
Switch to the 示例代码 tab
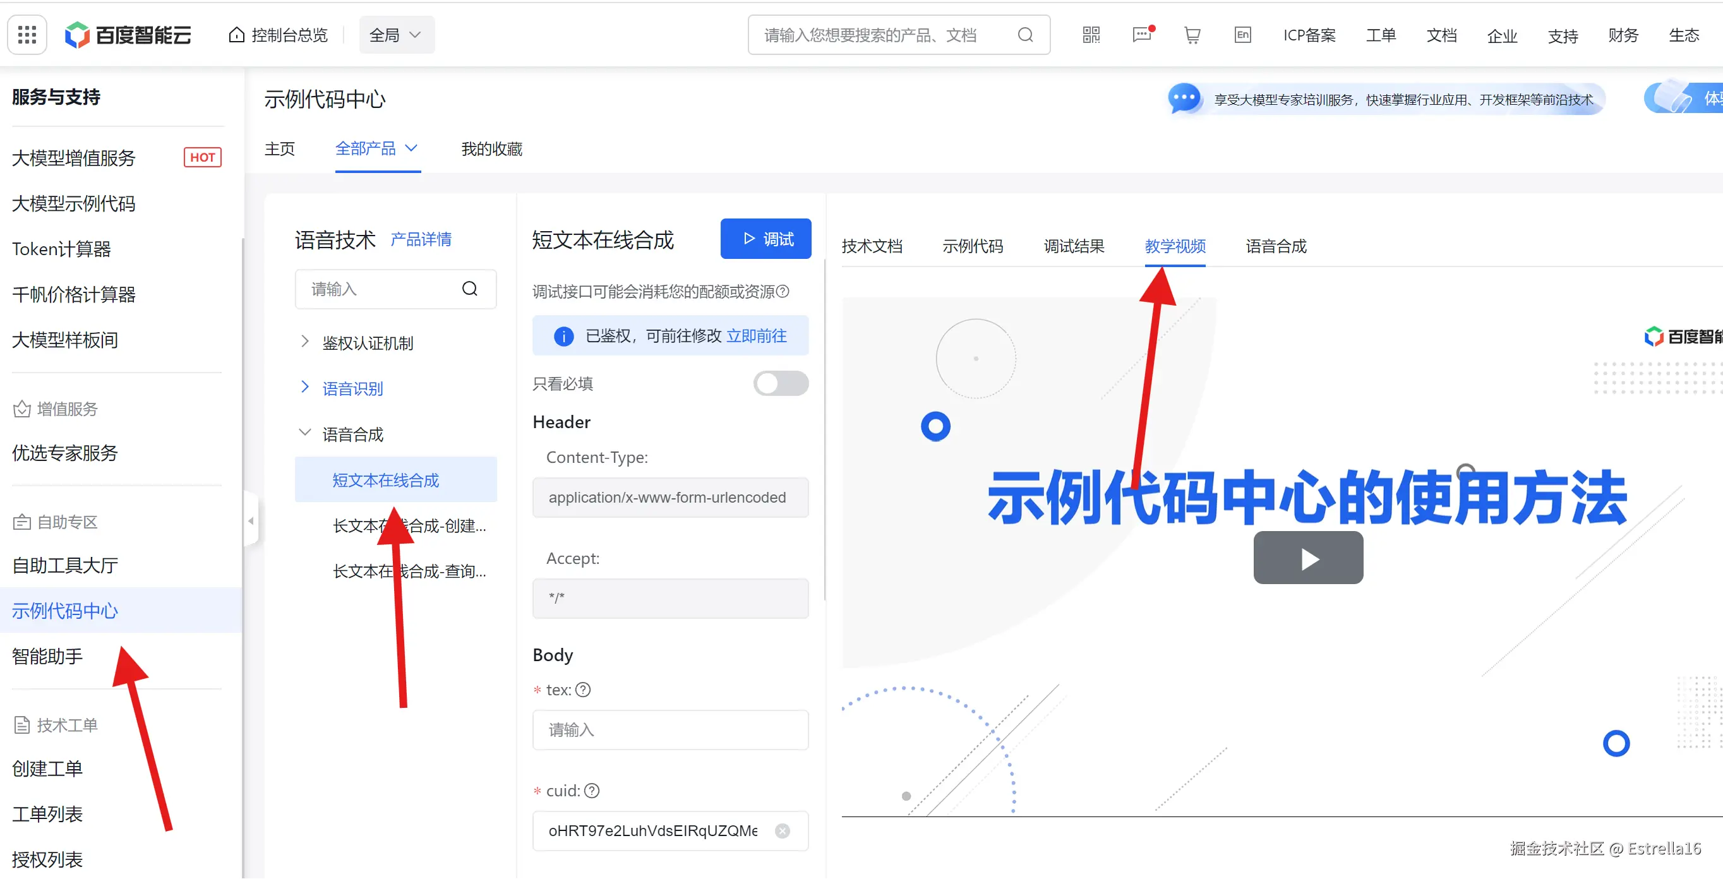pos(973,246)
